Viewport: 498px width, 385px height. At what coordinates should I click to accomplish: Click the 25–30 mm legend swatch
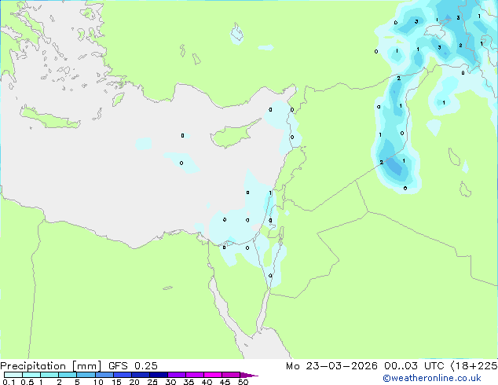click(x=159, y=375)
